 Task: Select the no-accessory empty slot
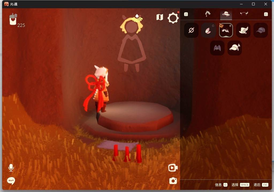(x=191, y=30)
